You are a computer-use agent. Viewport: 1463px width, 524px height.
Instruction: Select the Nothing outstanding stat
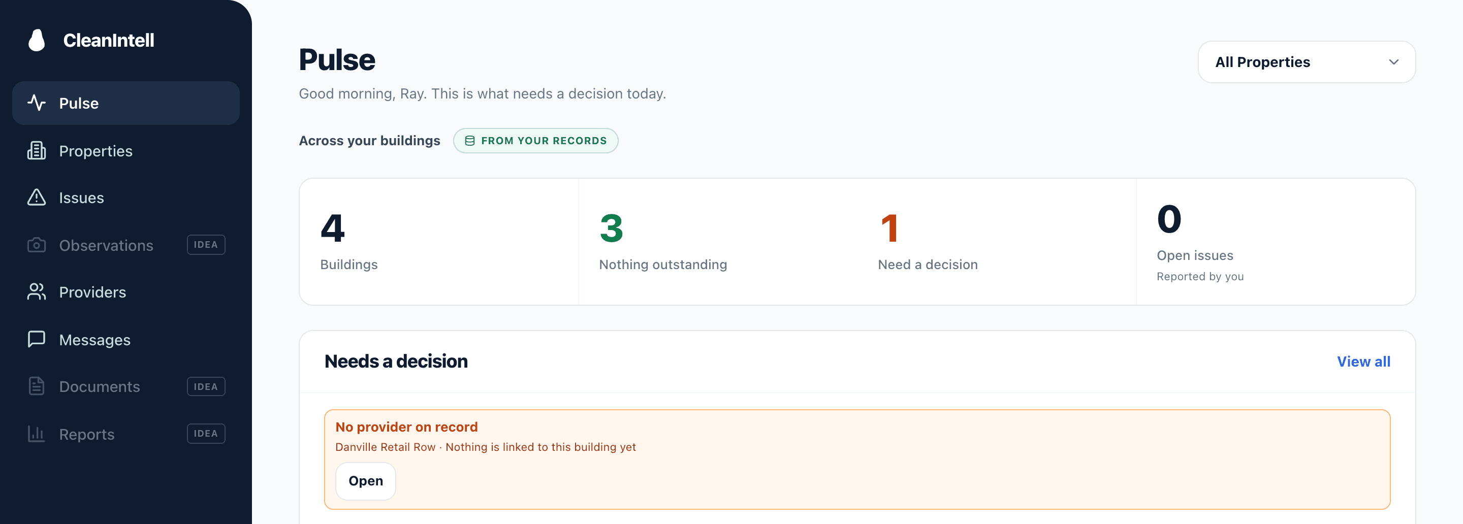(663, 242)
